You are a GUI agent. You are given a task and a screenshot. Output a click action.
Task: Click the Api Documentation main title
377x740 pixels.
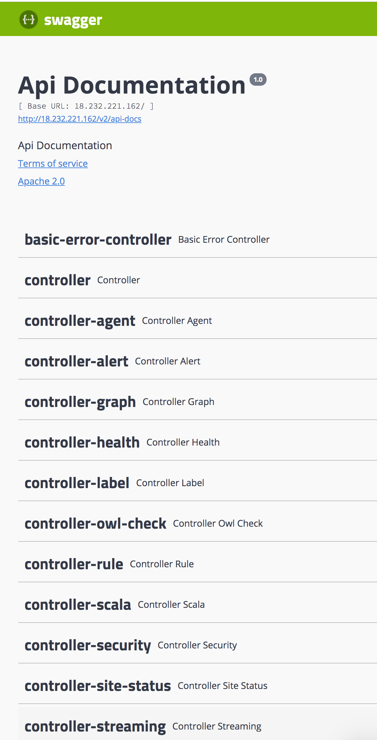[x=132, y=85]
